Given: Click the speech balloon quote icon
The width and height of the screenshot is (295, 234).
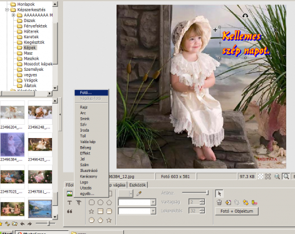Looking at the screenshot, I should coord(70,211).
